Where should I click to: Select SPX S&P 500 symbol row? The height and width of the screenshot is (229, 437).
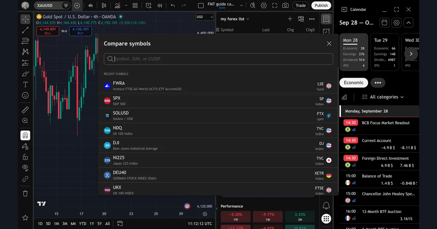[x=219, y=101]
